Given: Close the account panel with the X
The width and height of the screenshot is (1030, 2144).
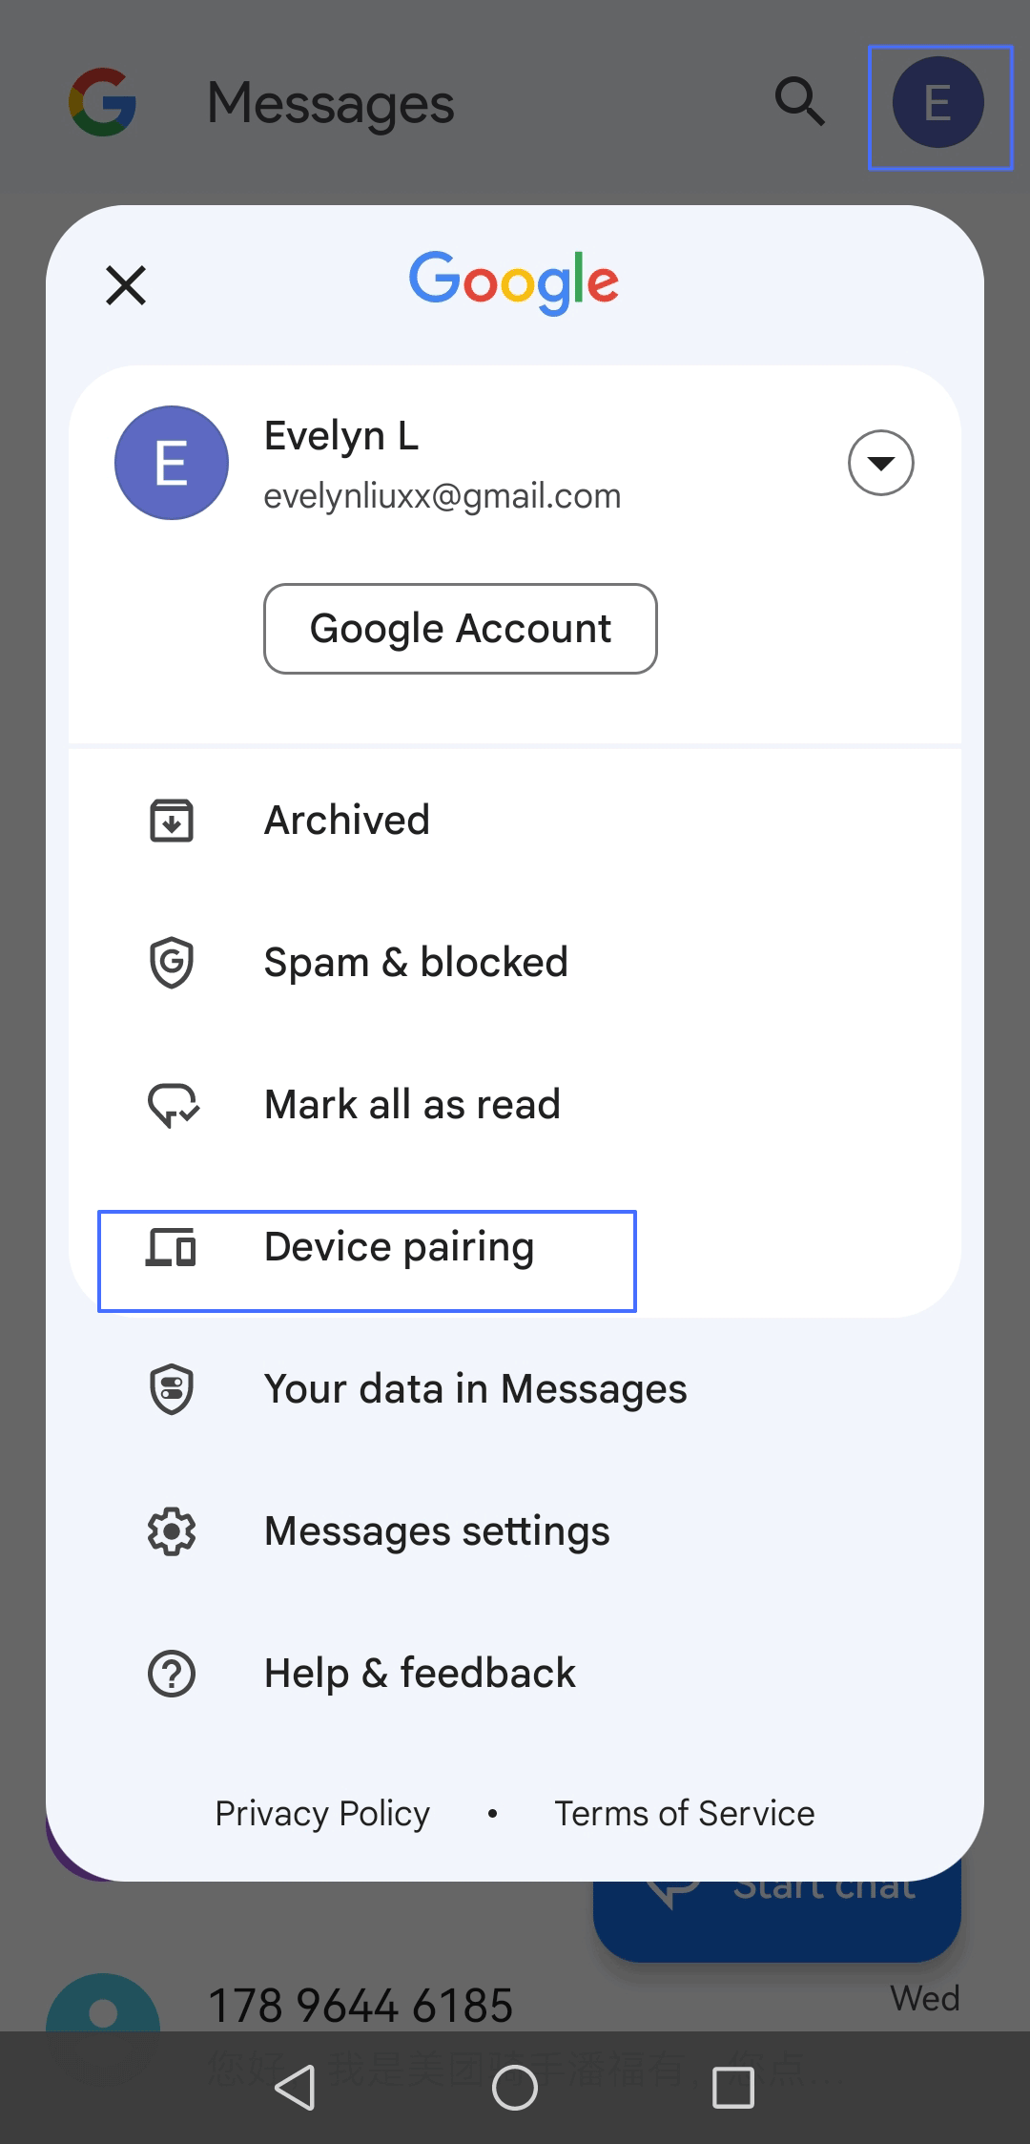Looking at the screenshot, I should [125, 284].
